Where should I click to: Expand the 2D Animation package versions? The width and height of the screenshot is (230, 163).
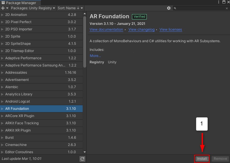pyautogui.click(x=2, y=15)
